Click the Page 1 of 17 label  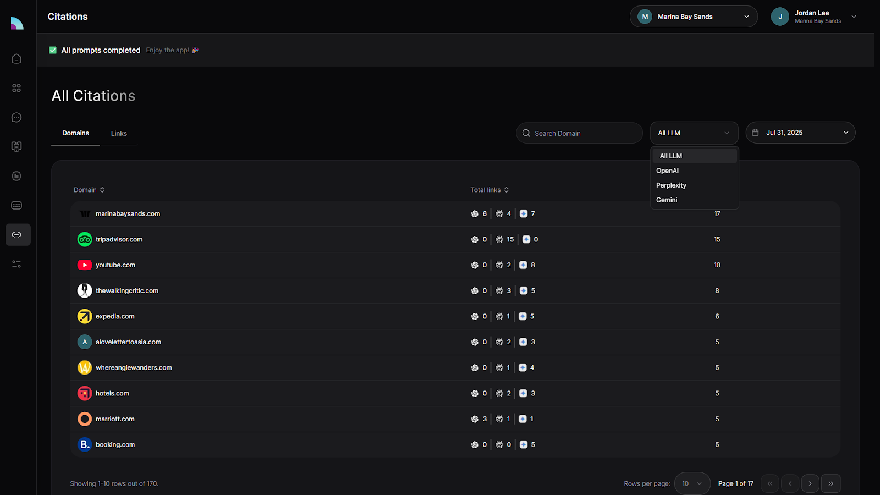point(736,483)
